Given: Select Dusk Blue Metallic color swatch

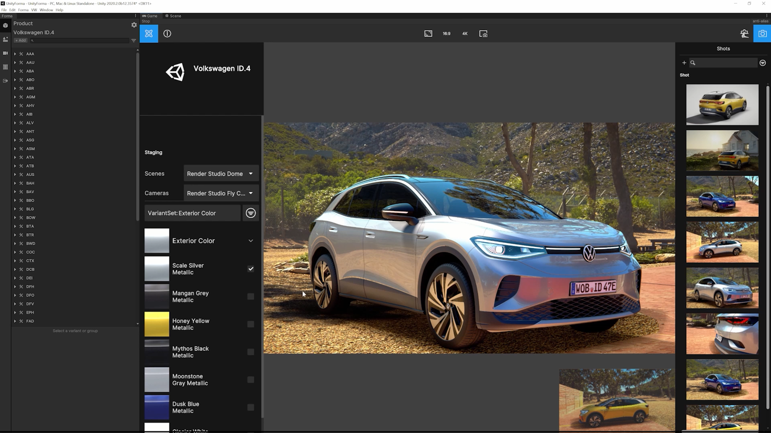Looking at the screenshot, I should coord(157,407).
